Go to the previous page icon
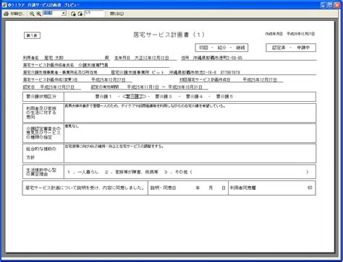The image size is (343, 262). (73, 14)
